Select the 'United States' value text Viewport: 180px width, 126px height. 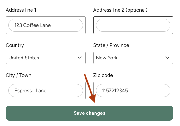(24, 58)
